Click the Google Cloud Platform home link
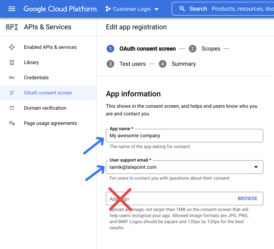The width and height of the screenshot is (274, 249). point(60,9)
